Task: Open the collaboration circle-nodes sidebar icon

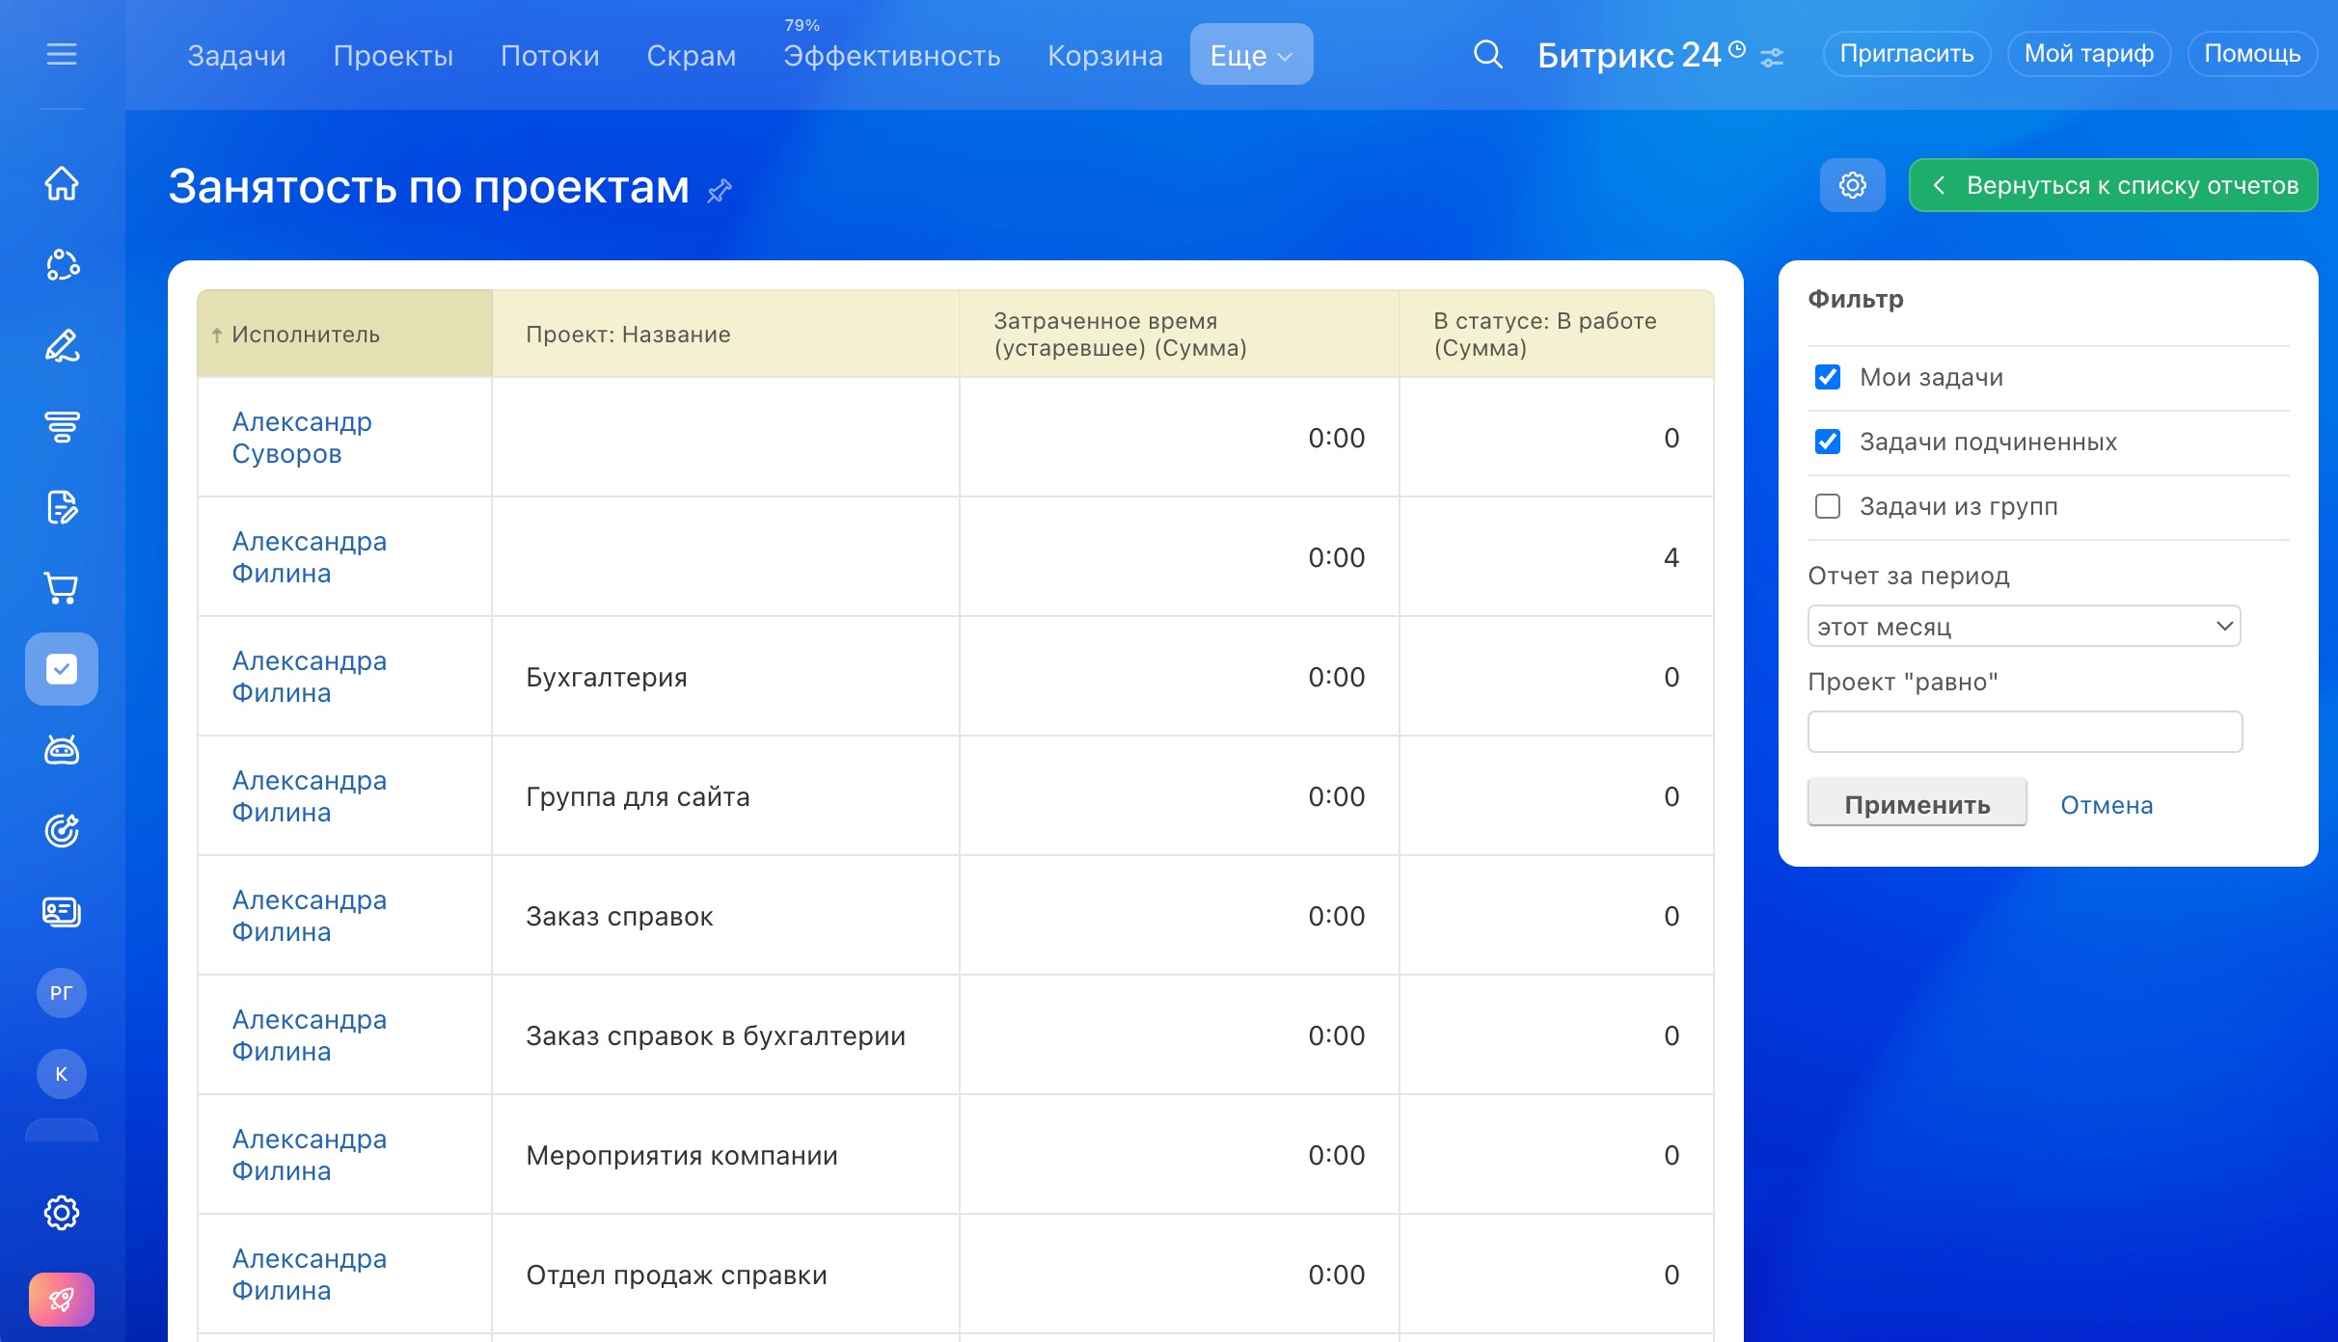Action: (x=62, y=264)
